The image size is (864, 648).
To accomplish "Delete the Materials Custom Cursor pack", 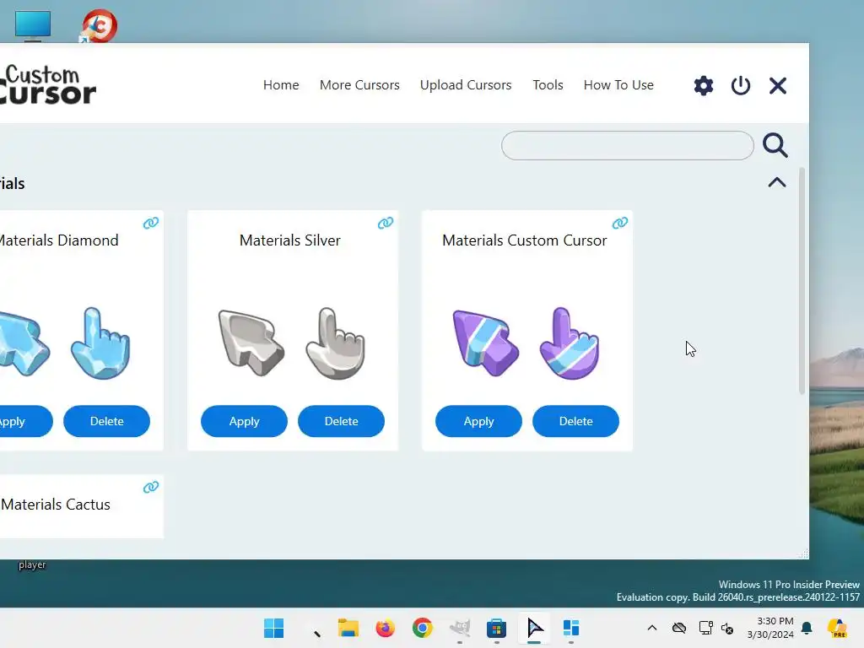I will coord(575,421).
